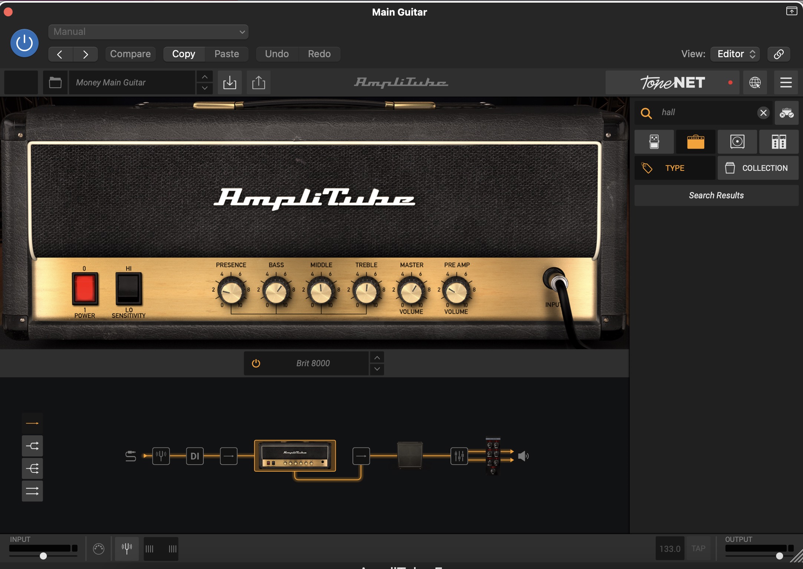This screenshot has height=569, width=803.
Task: Open the View Editor dropdown
Action: pos(735,54)
